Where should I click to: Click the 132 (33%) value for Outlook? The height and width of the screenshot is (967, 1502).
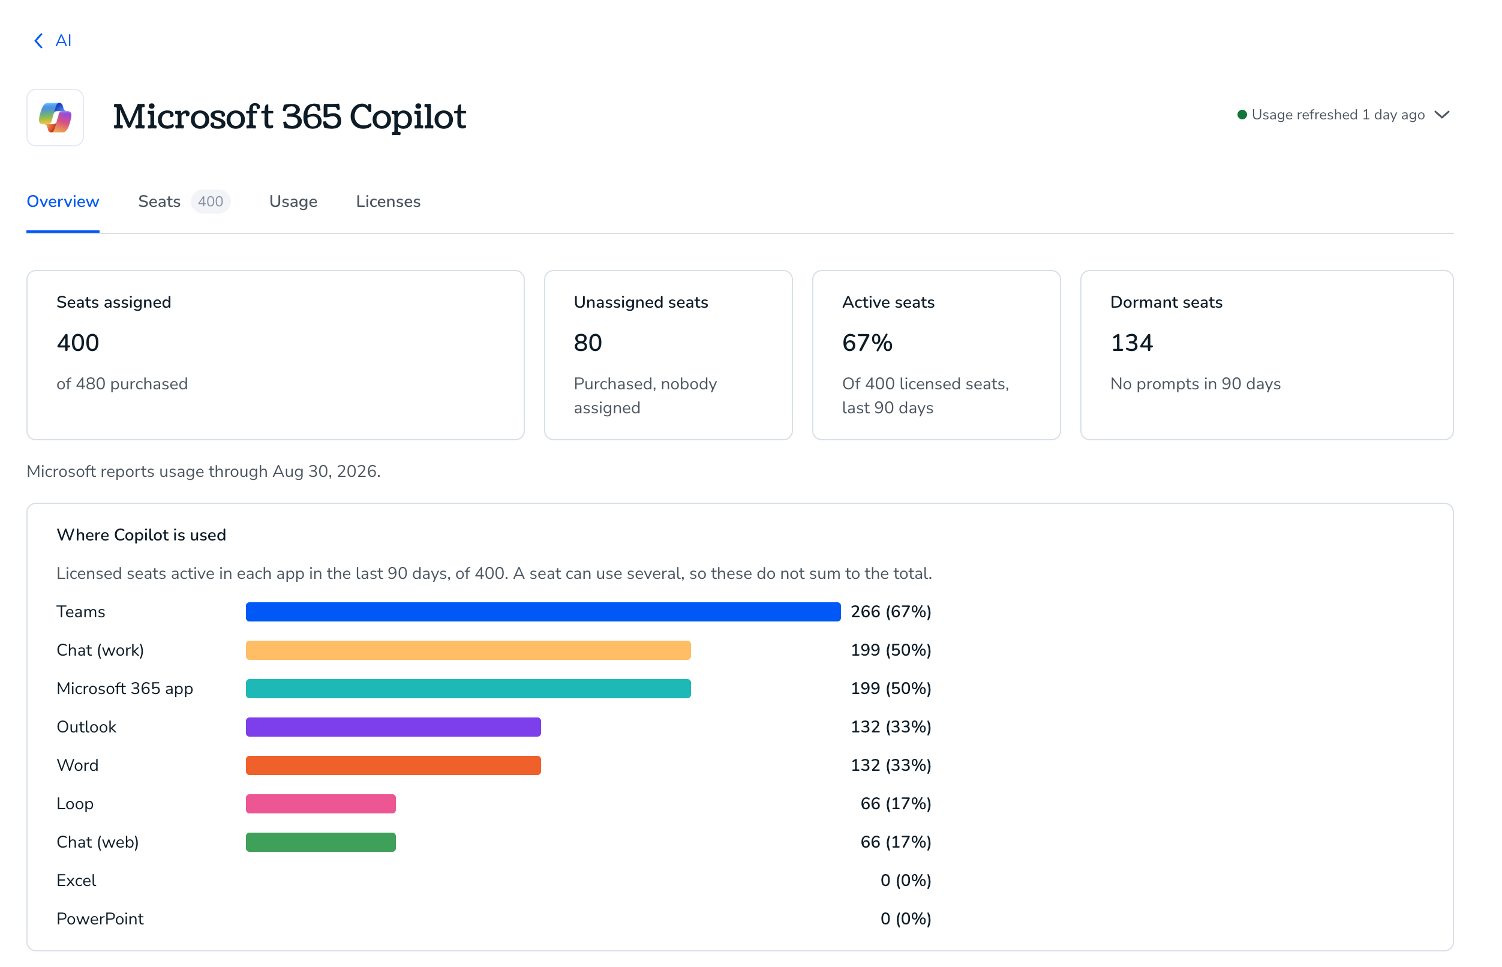[x=891, y=727]
